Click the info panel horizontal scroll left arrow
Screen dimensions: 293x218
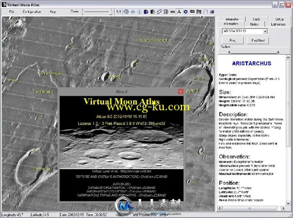tap(220, 208)
